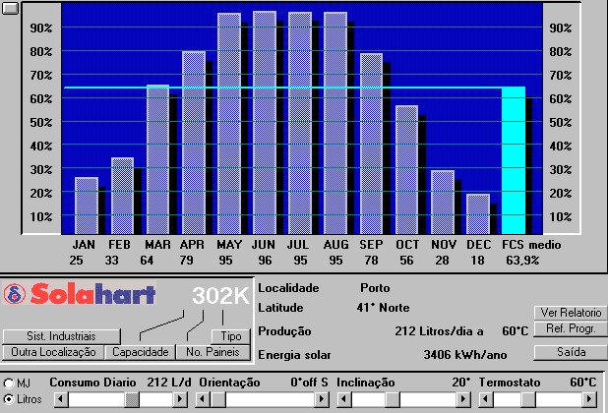608x413 pixels.
Task: Click the Termostato slider thumb
Action: click(528, 399)
